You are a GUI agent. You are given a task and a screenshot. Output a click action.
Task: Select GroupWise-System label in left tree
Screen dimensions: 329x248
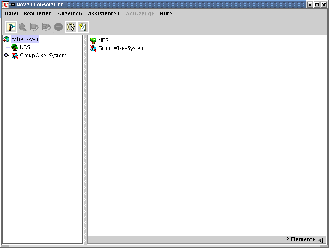coord(43,56)
